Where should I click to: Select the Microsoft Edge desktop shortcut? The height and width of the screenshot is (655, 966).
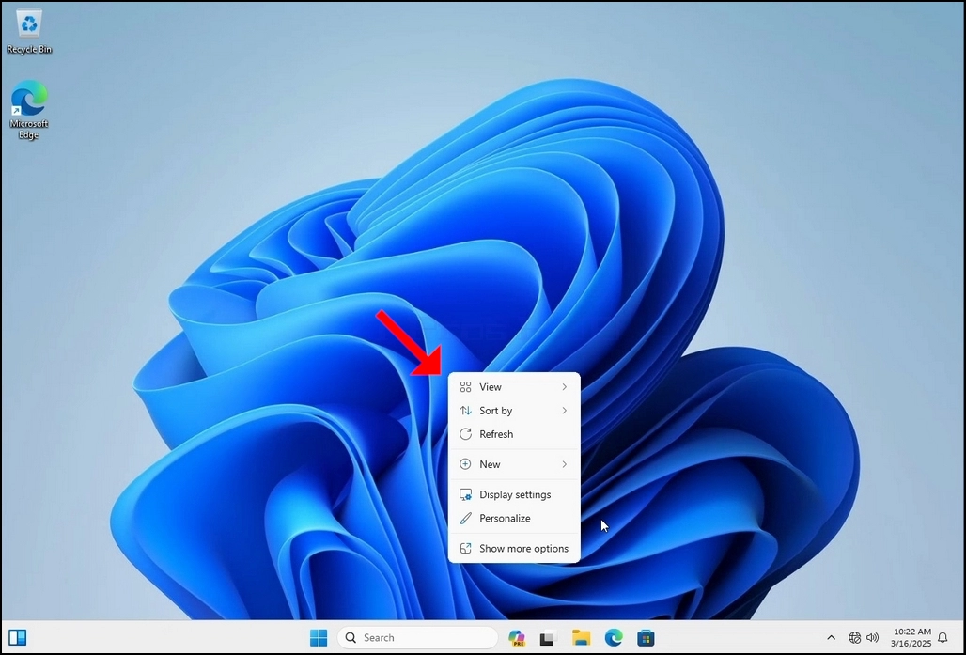[29, 110]
